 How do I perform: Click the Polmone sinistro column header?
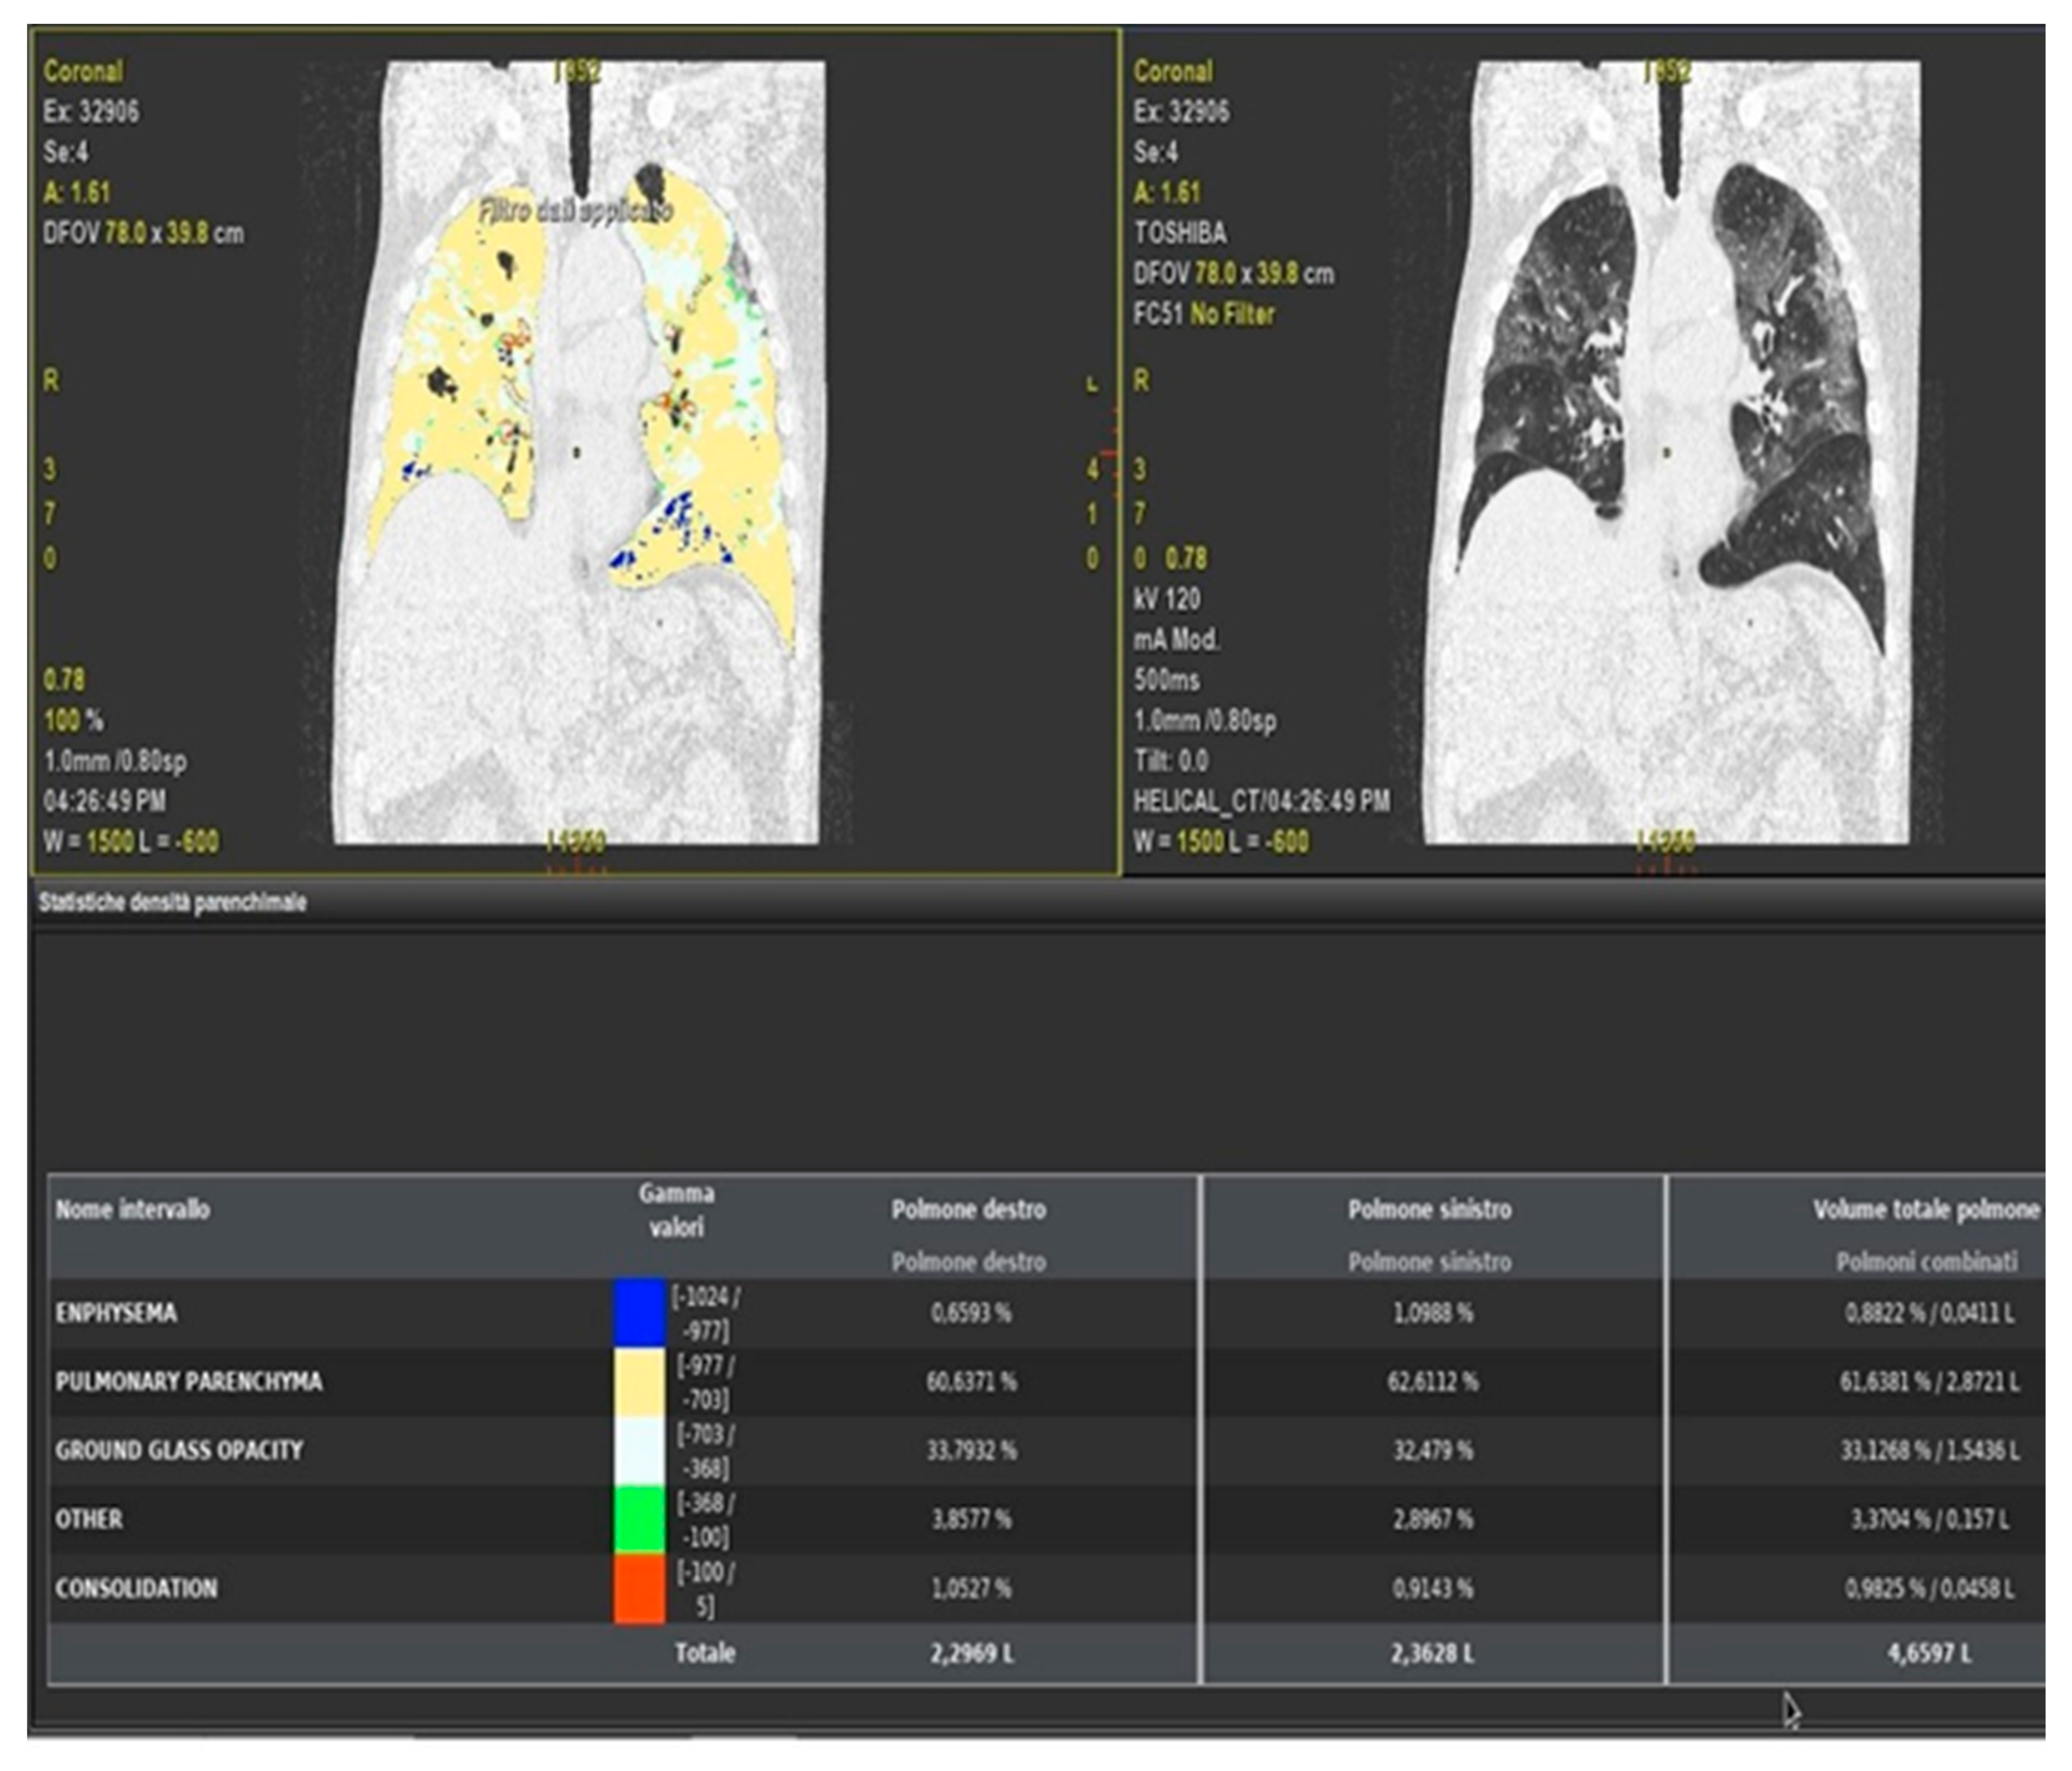(x=1429, y=1210)
